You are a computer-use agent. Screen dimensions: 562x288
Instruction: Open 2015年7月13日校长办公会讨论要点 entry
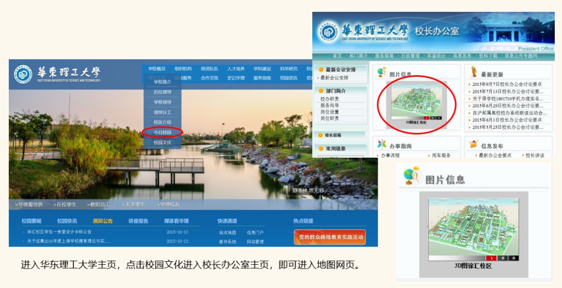point(508,91)
